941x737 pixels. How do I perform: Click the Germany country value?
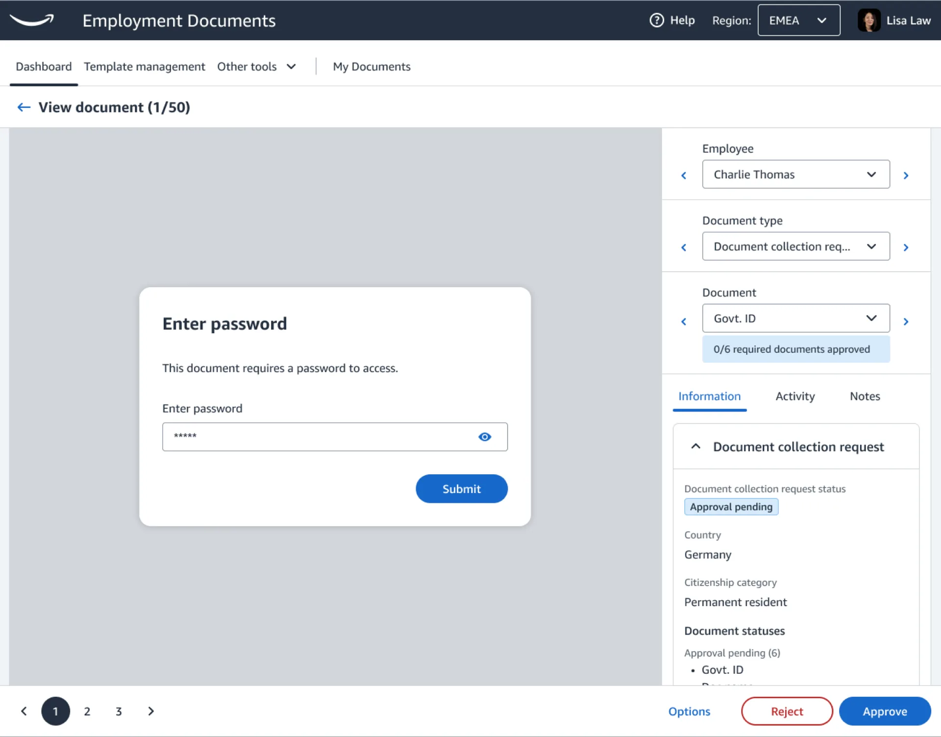click(x=708, y=554)
